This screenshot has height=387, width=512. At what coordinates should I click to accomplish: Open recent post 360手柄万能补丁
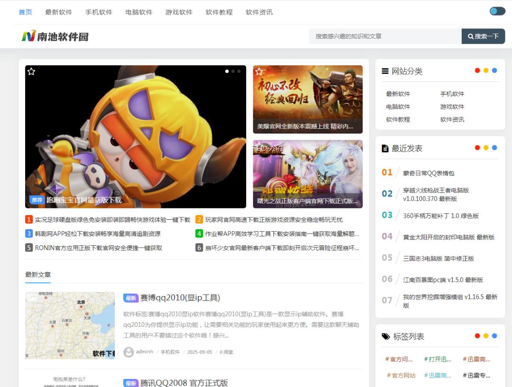[441, 216]
